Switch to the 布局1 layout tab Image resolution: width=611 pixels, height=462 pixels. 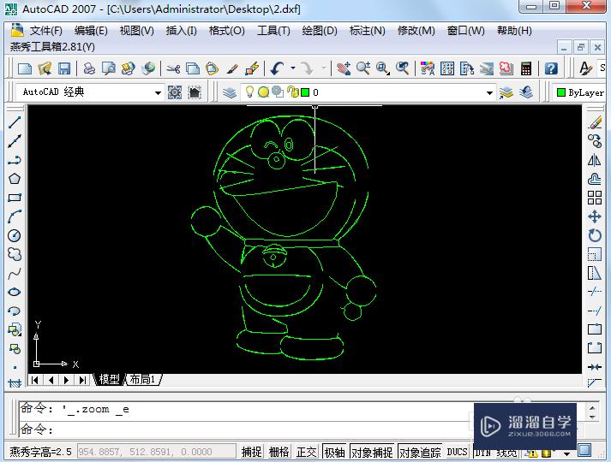142,380
